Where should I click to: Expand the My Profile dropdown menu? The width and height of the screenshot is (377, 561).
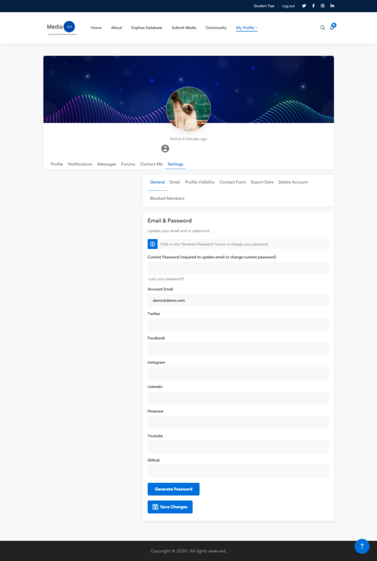click(246, 27)
